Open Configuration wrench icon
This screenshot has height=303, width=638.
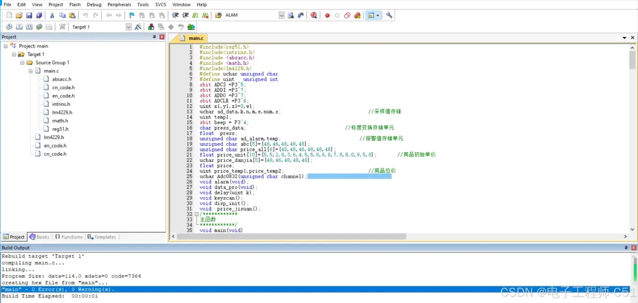[x=389, y=15]
